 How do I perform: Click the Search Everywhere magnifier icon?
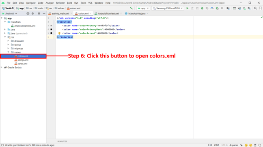coord(255,8)
